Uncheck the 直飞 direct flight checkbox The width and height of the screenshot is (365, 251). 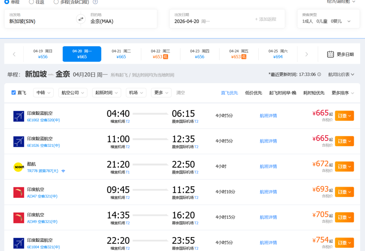point(14,93)
